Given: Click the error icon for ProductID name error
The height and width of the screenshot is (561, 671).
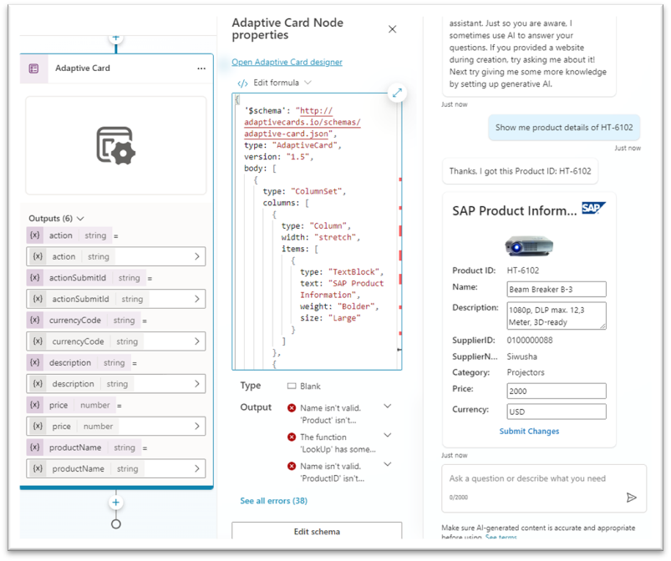Looking at the screenshot, I should pyautogui.click(x=292, y=466).
